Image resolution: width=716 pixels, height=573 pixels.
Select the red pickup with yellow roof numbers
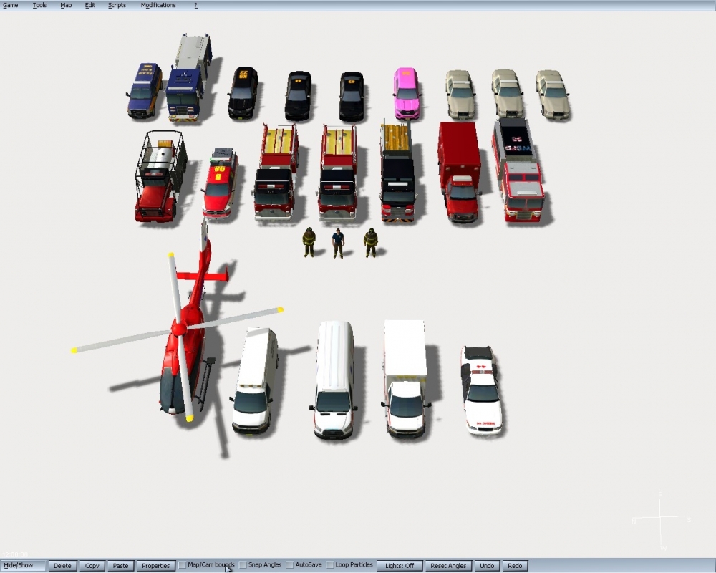coord(220,182)
